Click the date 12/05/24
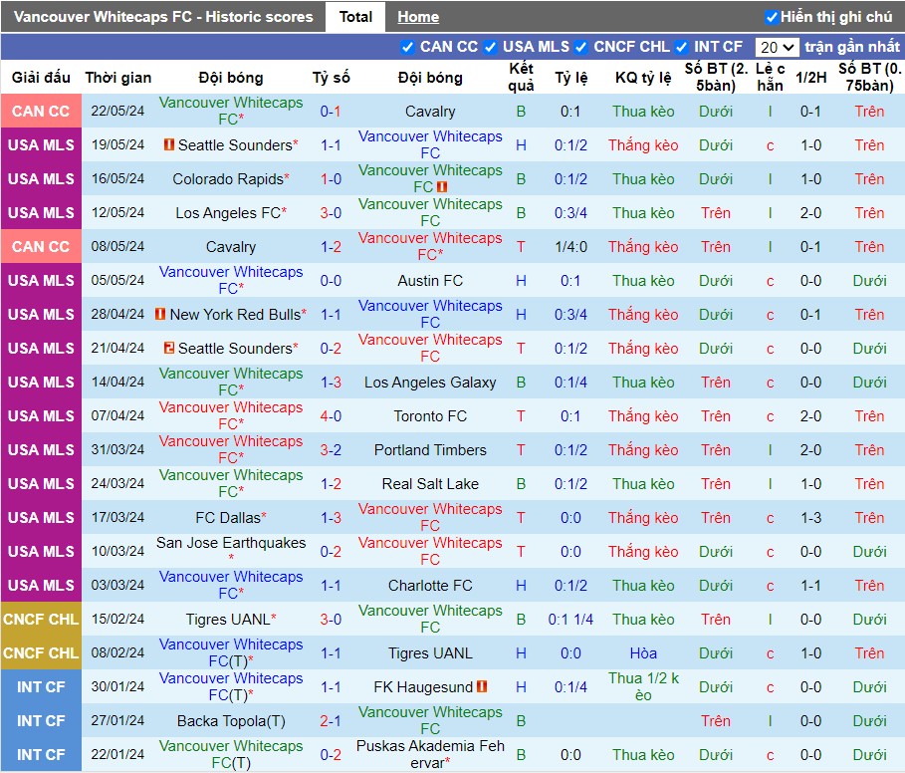The width and height of the screenshot is (905, 773). (x=117, y=213)
